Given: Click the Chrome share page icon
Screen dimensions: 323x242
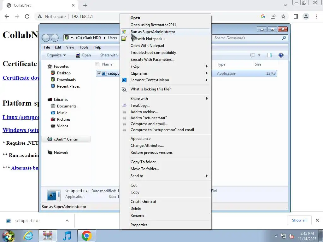Looking at the screenshot, I should [x=273, y=16].
